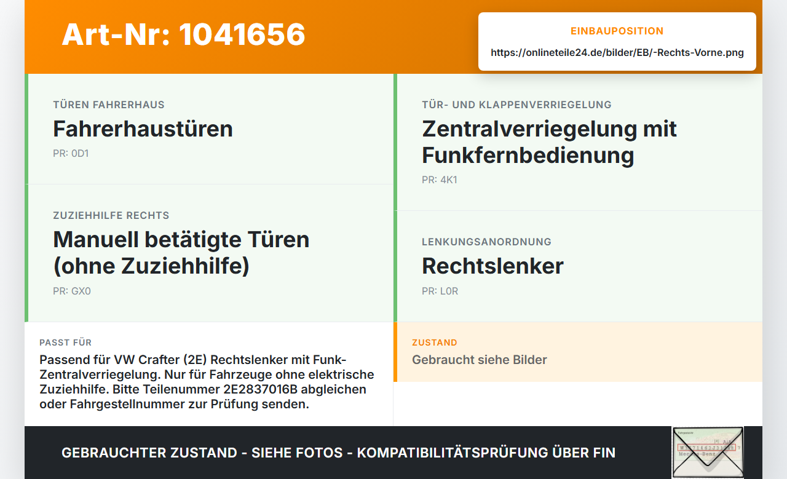
Task: Select the PR: 4K1 code
Action: [440, 180]
